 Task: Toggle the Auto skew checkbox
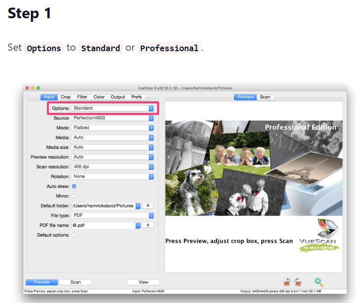point(74,186)
